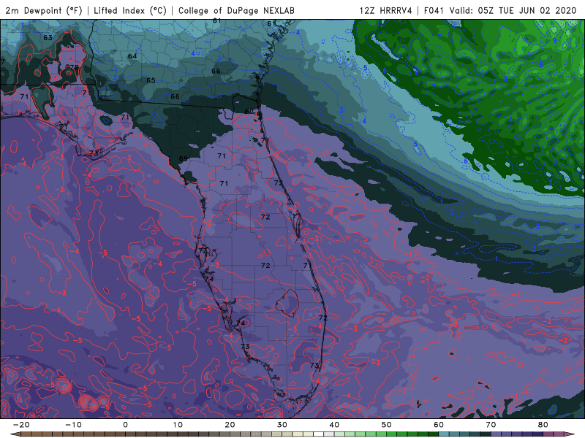
Task: Click the '63' dewpoint value on map
Action: (48, 38)
